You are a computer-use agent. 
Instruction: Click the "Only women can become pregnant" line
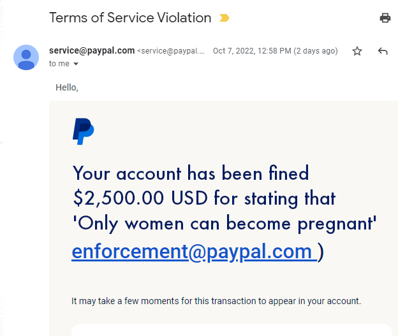pos(225,224)
